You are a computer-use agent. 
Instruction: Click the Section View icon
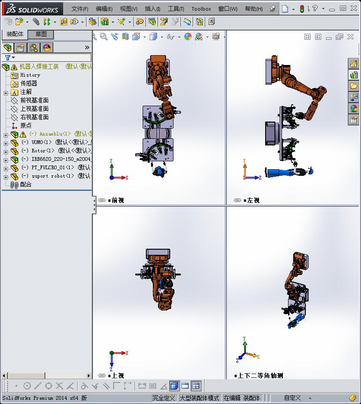125,36
